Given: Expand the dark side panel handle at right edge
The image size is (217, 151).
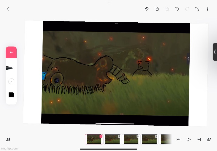Looking at the screenshot, I should point(215,52).
